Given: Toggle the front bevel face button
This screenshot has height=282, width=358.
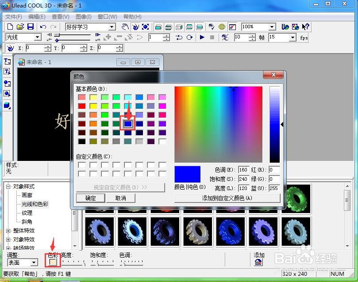Looking at the screenshot, I should click(x=169, y=27).
